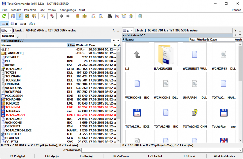Select REGISTER RTF row in left panel
This screenshot has height=159, width=243.
click(59, 134)
